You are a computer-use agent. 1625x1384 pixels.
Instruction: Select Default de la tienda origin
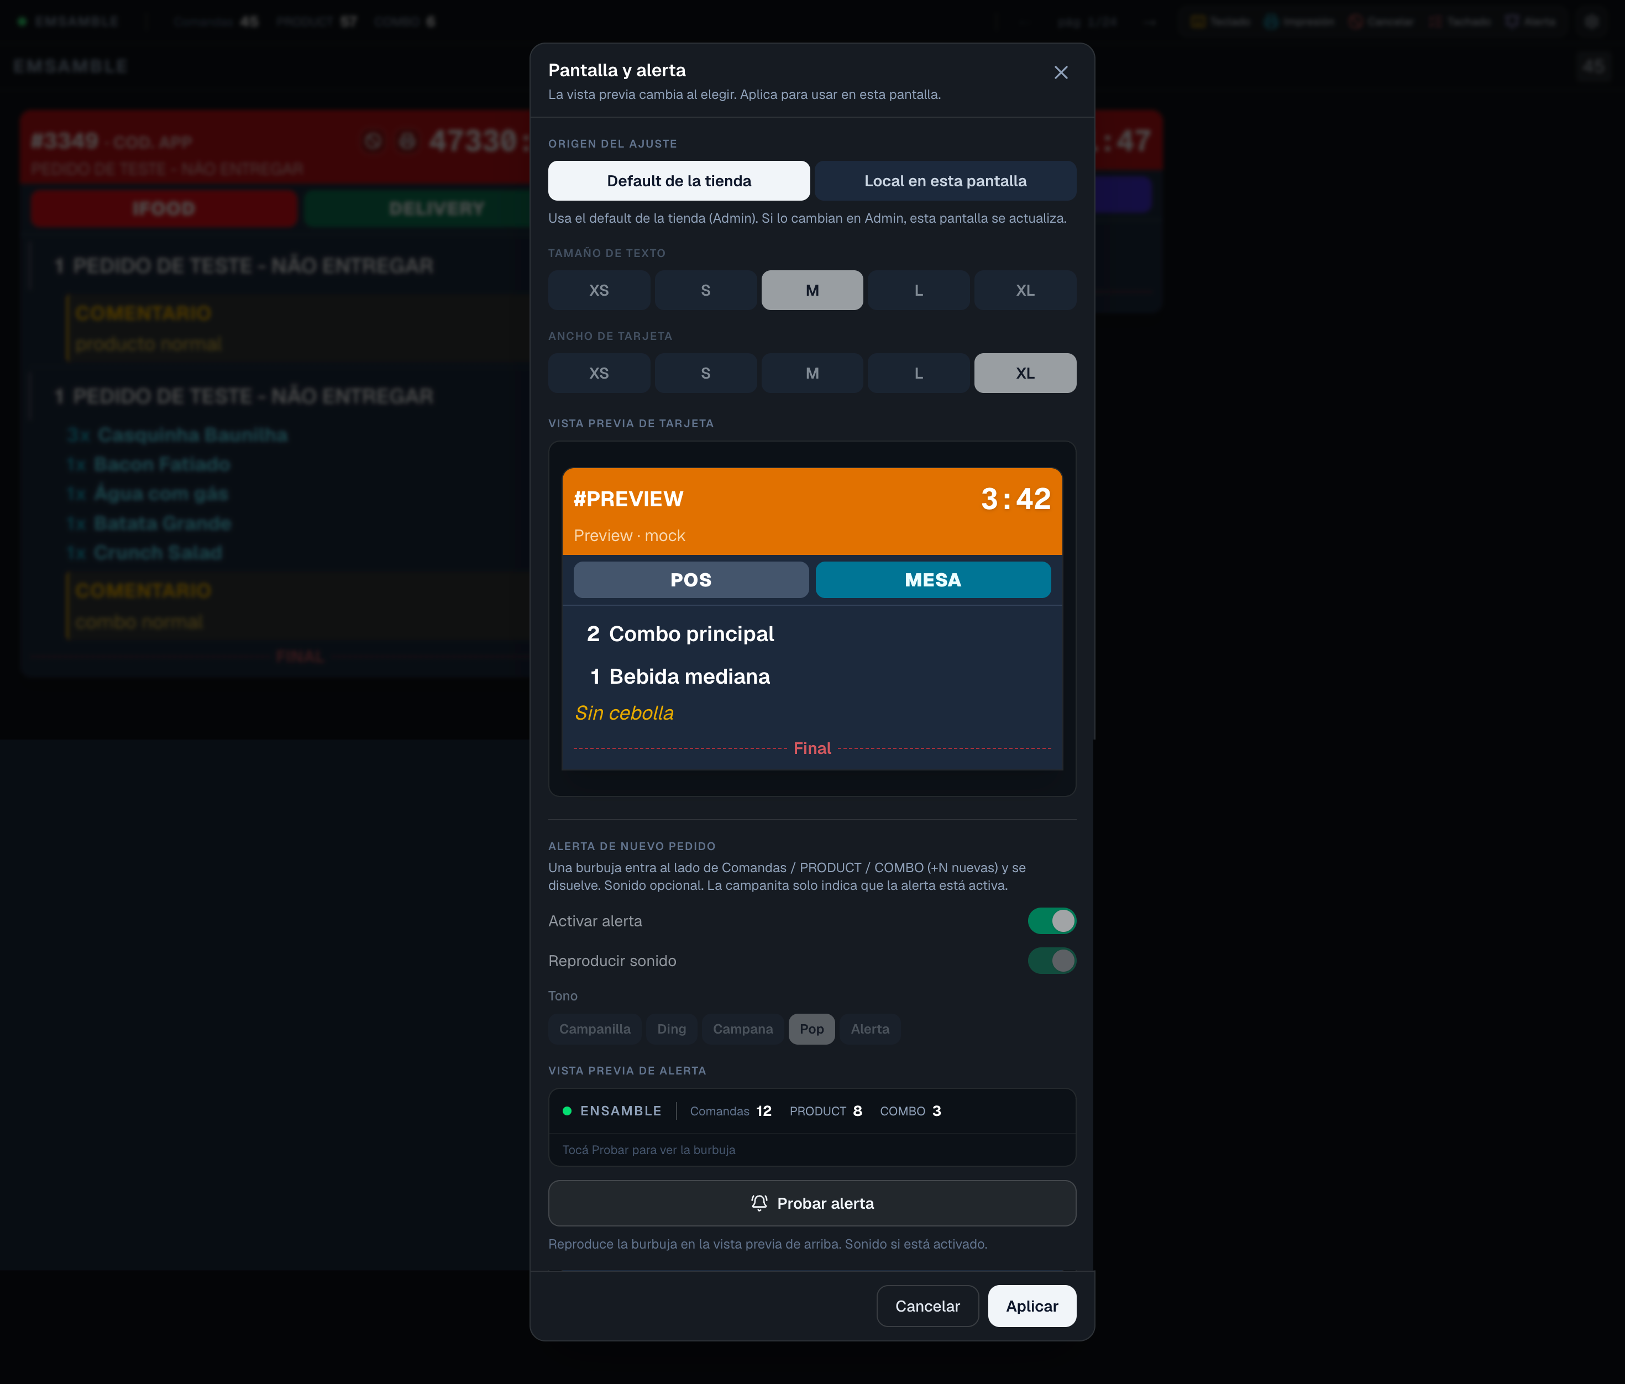(678, 181)
